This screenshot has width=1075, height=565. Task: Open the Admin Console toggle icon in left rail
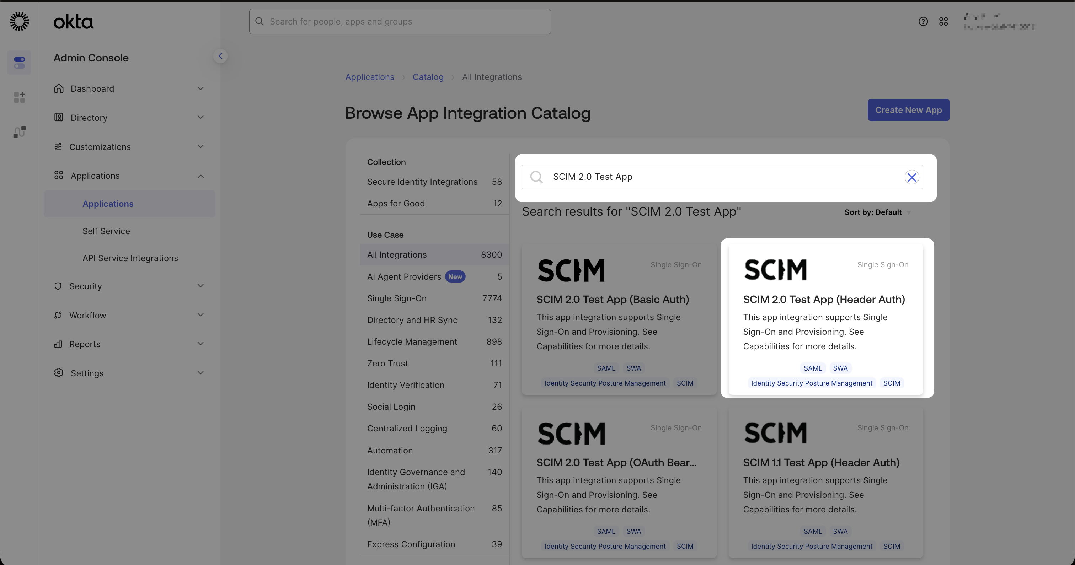point(19,63)
